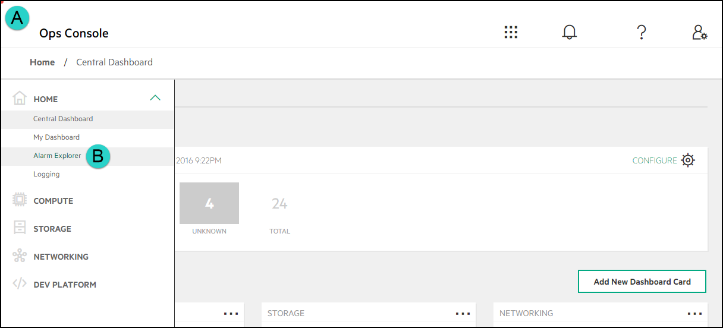Open the Storage card options ellipsis
The width and height of the screenshot is (723, 328).
(x=463, y=313)
